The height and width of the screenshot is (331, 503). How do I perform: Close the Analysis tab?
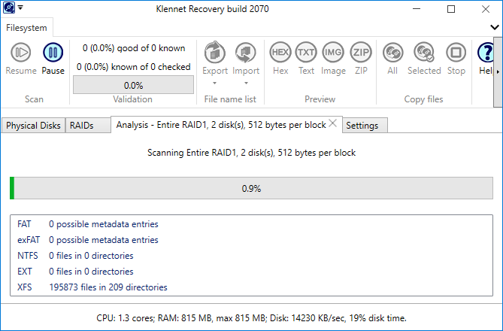coord(333,123)
